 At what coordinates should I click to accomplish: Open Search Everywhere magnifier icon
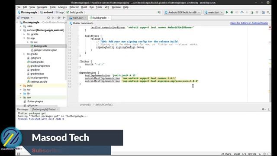[x=268, y=12]
